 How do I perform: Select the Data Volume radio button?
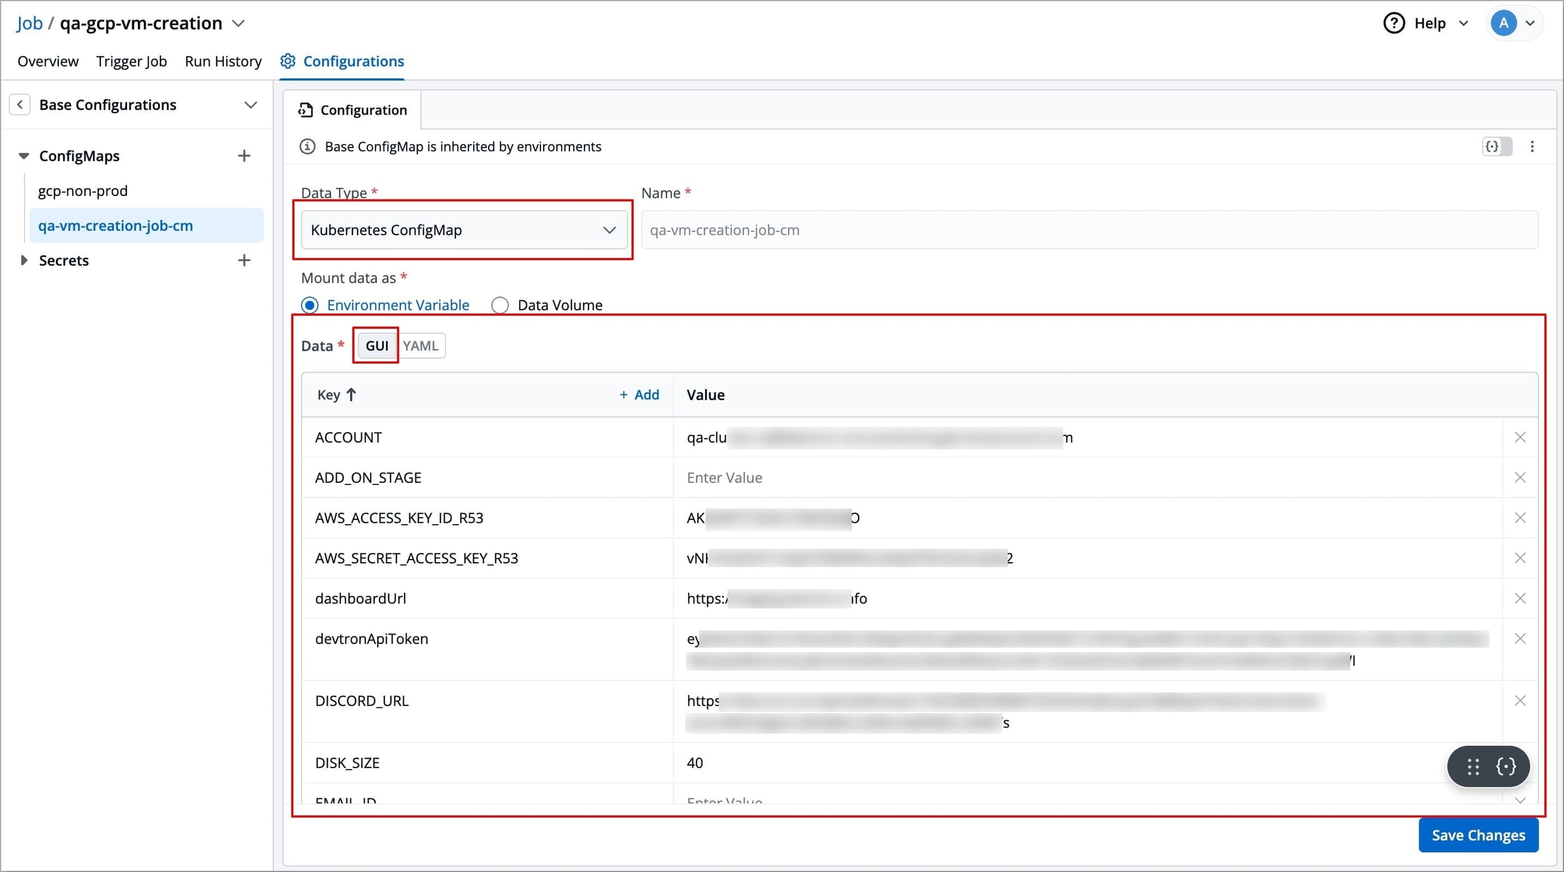tap(500, 305)
